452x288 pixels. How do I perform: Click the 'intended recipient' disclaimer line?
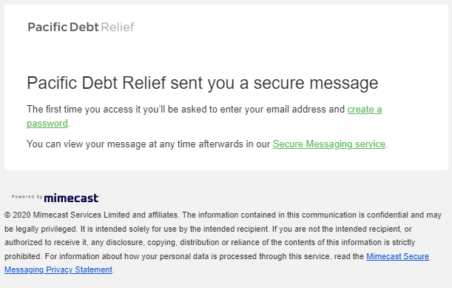click(208, 229)
